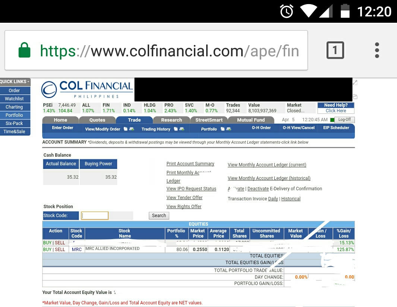Image resolution: width=397 pixels, height=307 pixels.
Task: Click the Log-Off button
Action: point(344,120)
